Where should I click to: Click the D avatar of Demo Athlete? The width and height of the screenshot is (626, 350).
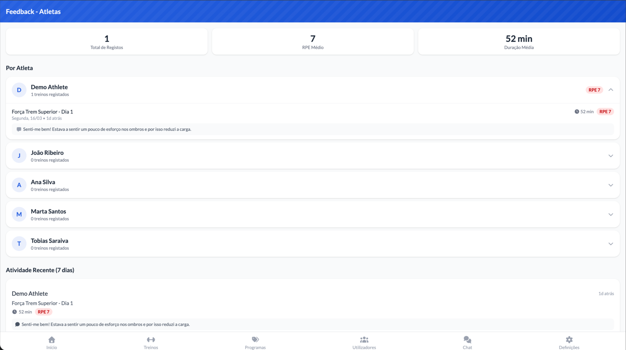pyautogui.click(x=19, y=90)
